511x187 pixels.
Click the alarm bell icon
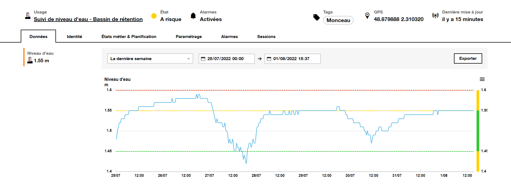(193, 16)
